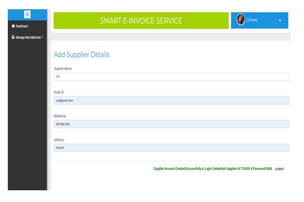Click the Mobile No label
Image resolution: width=304 pixels, height=202 pixels.
click(60, 116)
